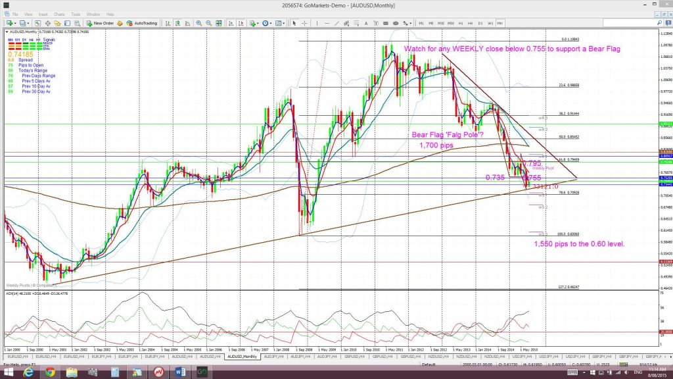Enable the candlestick chart mode
The image size is (673, 379).
177,23
